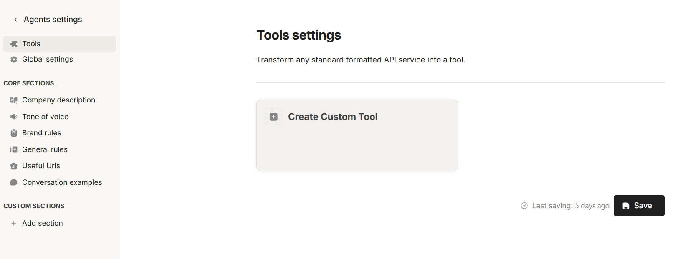This screenshot has height=259, width=673.
Task: Click the Brand rules clipboard icon
Action: pyautogui.click(x=14, y=133)
